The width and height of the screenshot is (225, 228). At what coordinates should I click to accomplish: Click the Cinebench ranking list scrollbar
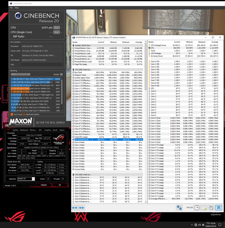pos(62,92)
